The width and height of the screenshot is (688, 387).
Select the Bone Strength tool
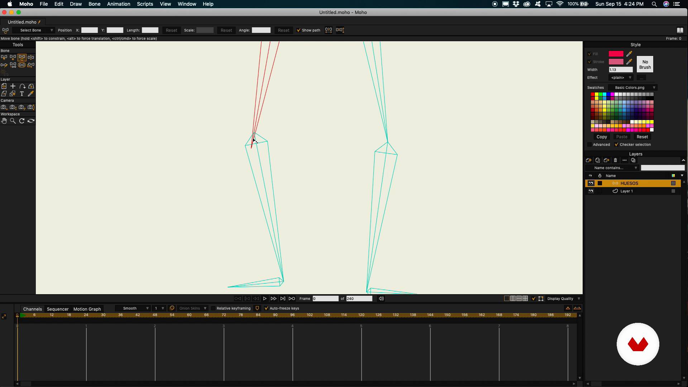tap(22, 65)
